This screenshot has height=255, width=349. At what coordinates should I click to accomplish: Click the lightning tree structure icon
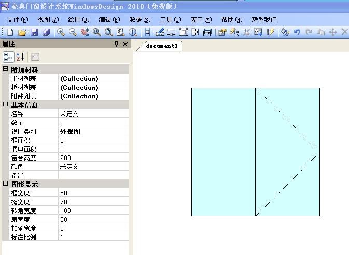[x=234, y=32]
